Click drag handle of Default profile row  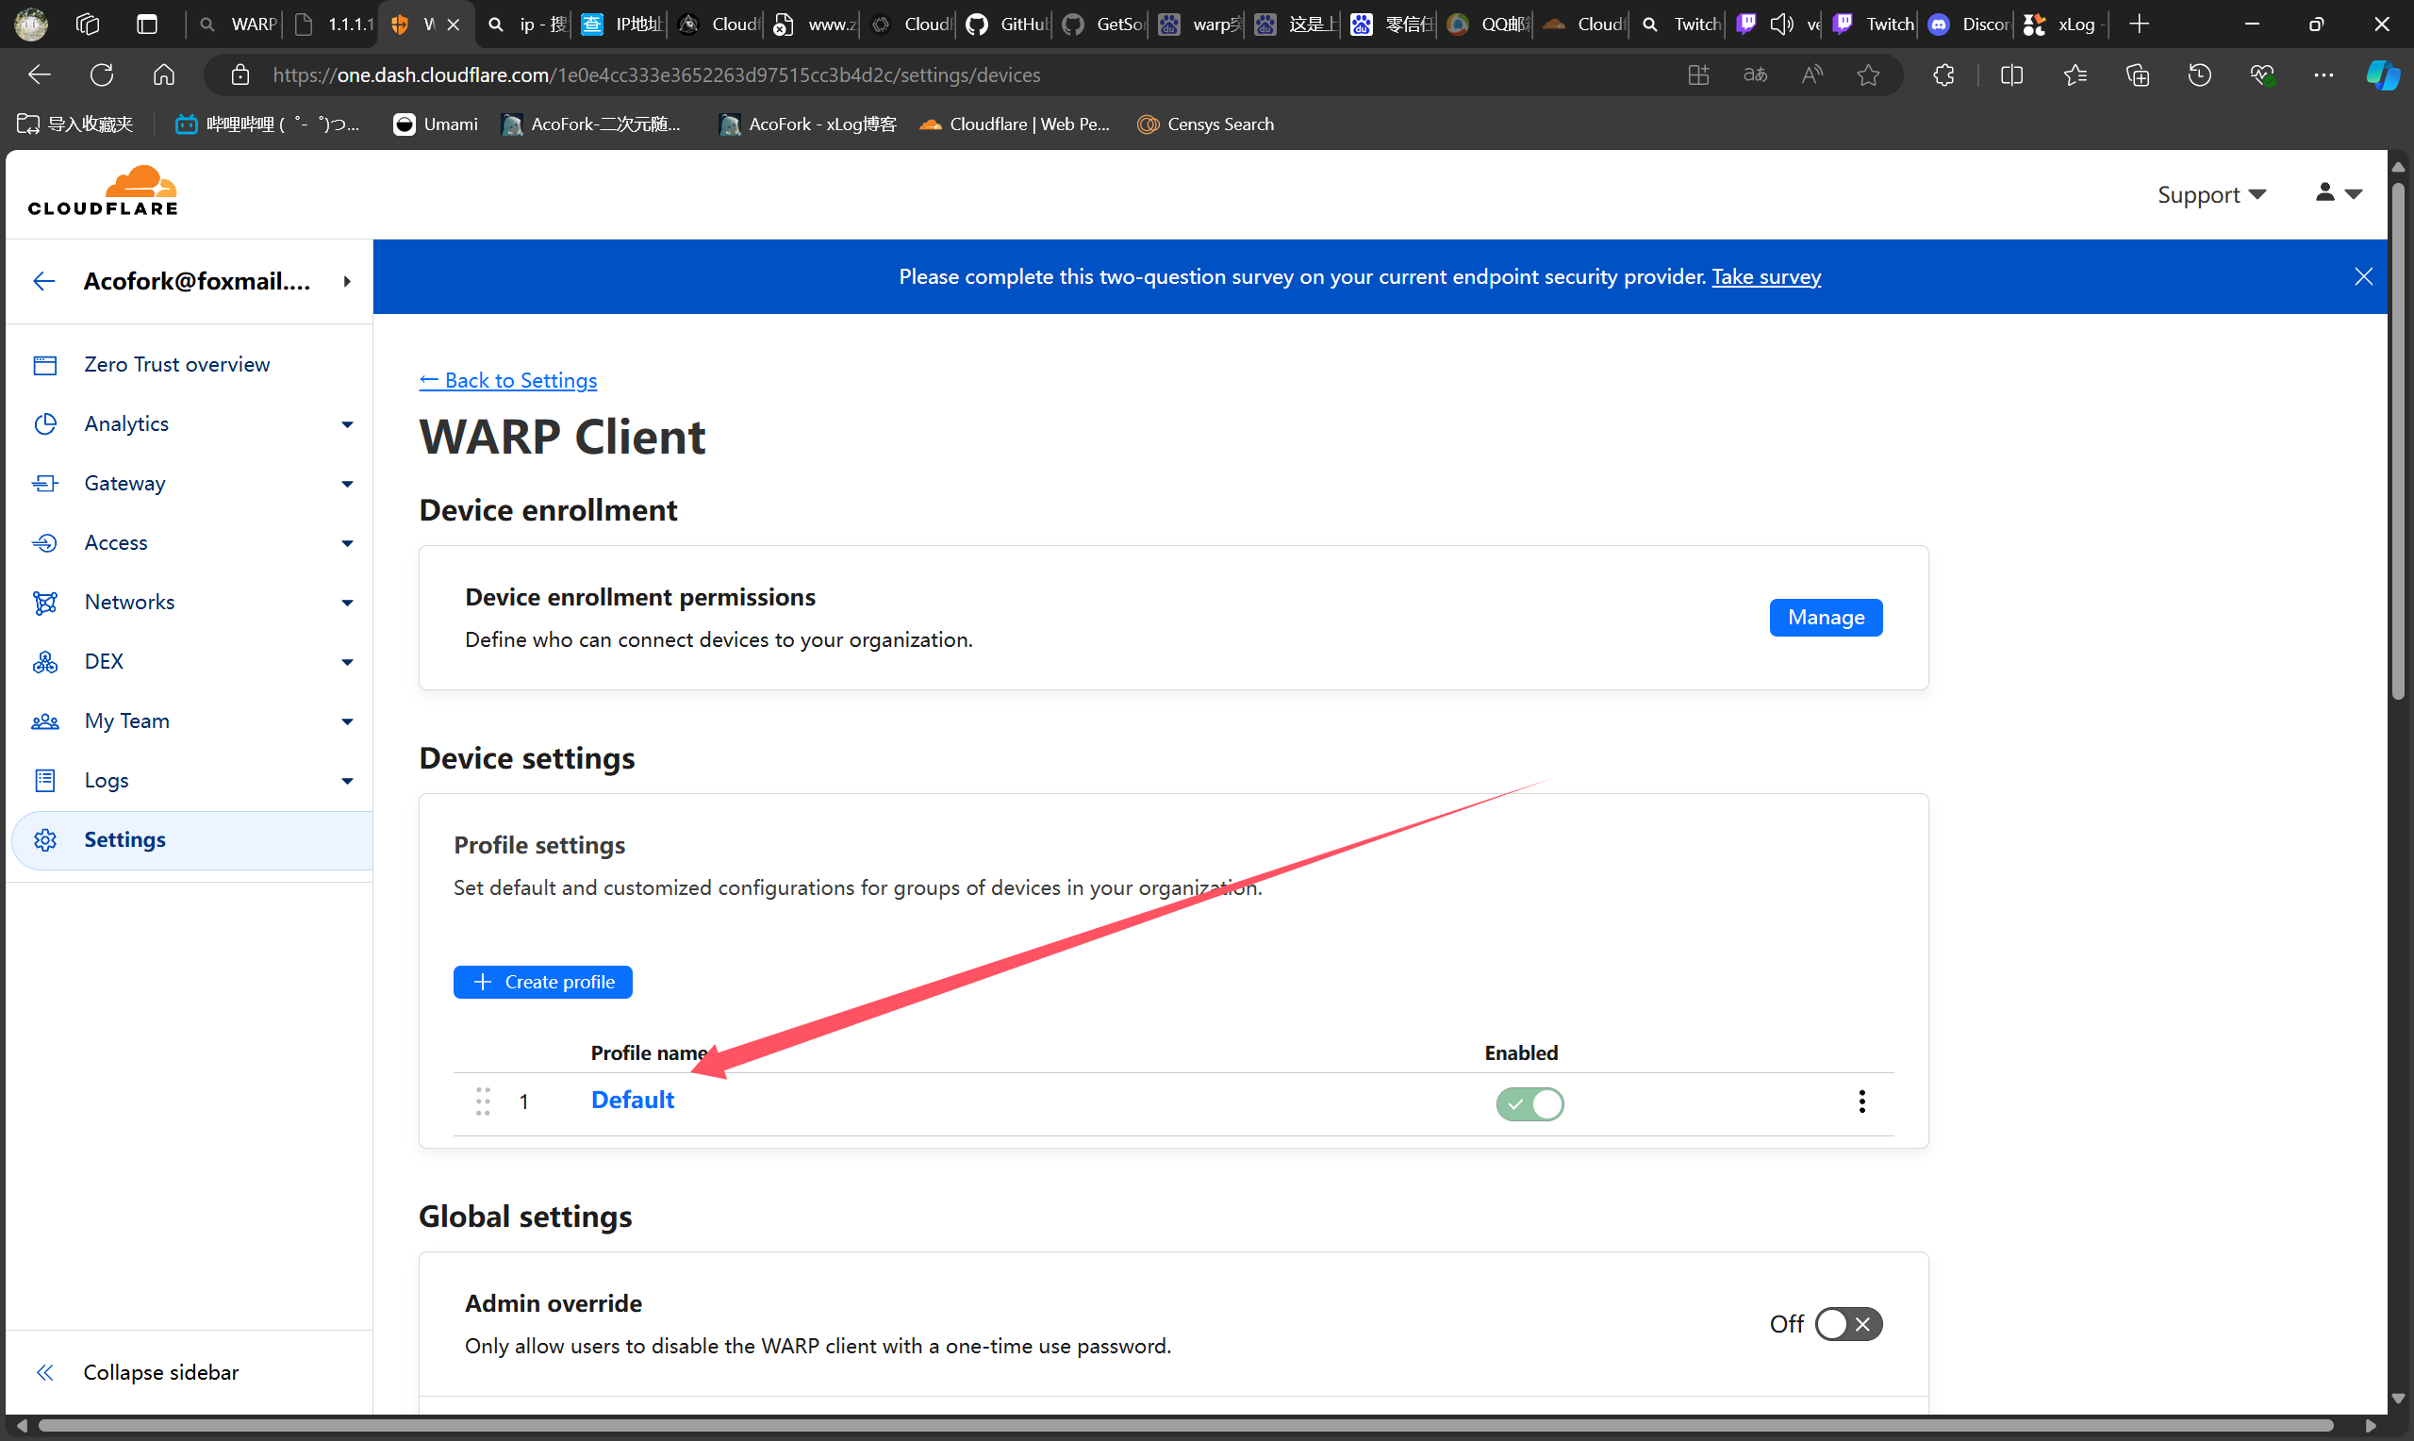tap(483, 1101)
